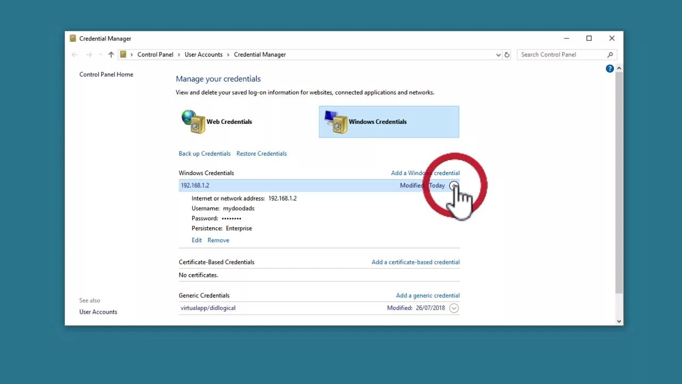
Task: Click Modified 26/07/2018 date text
Action: click(416, 308)
